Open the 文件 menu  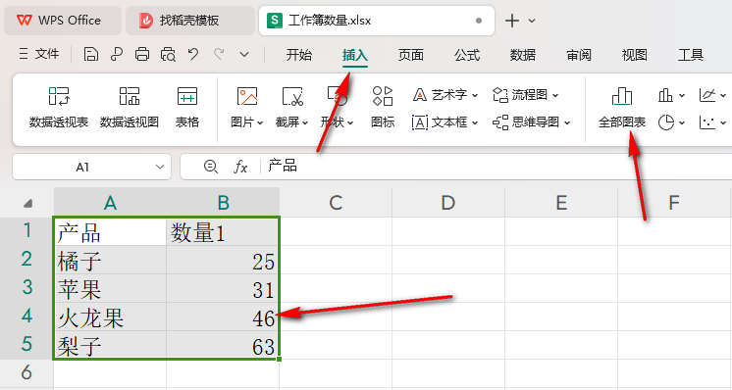(39, 54)
